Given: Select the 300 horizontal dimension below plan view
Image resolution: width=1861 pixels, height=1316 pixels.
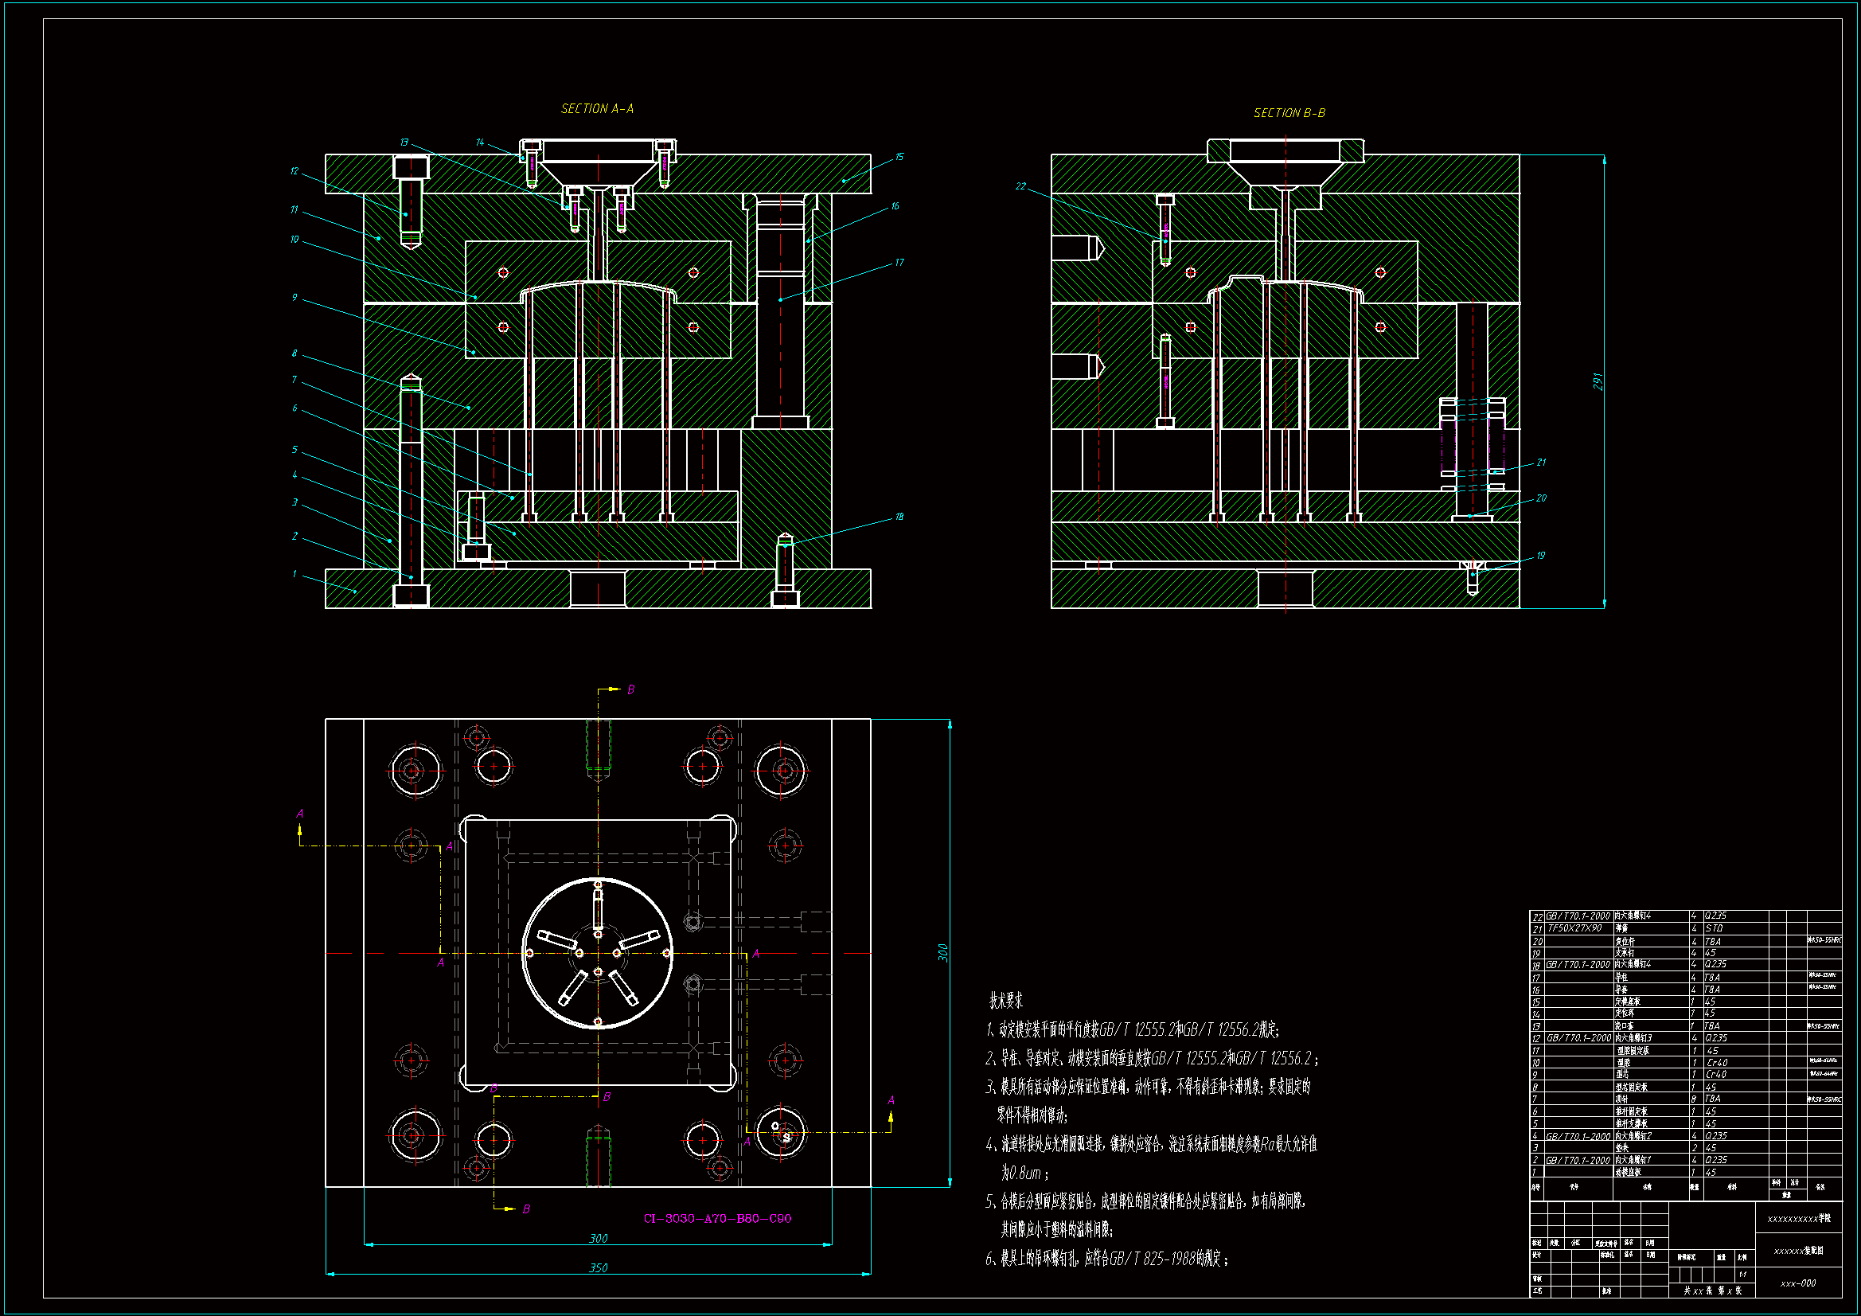Looking at the screenshot, I should (x=599, y=1238).
